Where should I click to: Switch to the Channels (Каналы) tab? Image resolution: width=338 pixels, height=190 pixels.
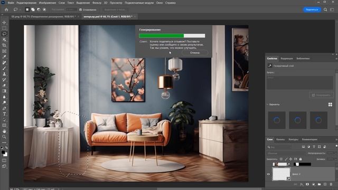click(x=280, y=139)
